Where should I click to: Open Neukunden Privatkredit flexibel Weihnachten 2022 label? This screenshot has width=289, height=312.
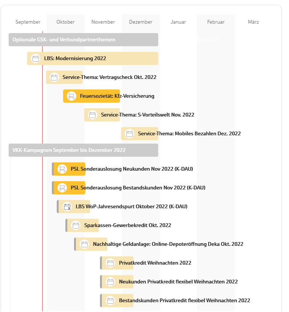tap(178, 282)
